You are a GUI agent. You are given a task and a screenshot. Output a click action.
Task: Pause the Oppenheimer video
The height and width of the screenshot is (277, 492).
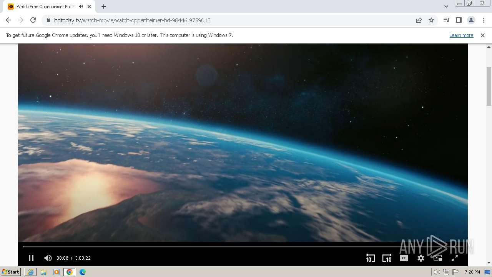point(31,258)
